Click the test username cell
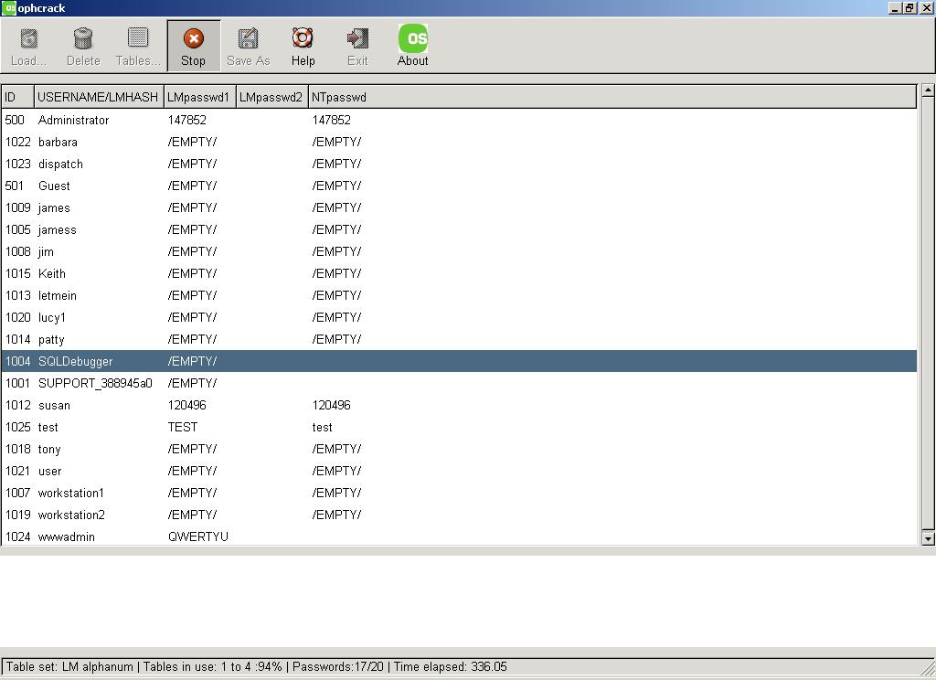Screen dimensions: 936x680 (48, 428)
